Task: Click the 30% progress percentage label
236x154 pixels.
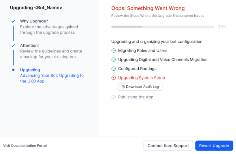Action: (222, 27)
